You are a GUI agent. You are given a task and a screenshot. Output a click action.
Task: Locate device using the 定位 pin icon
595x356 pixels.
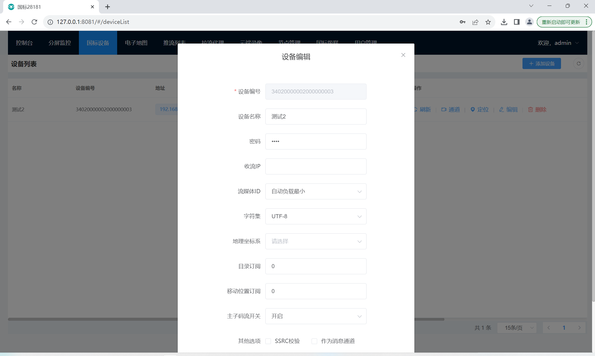(473, 109)
